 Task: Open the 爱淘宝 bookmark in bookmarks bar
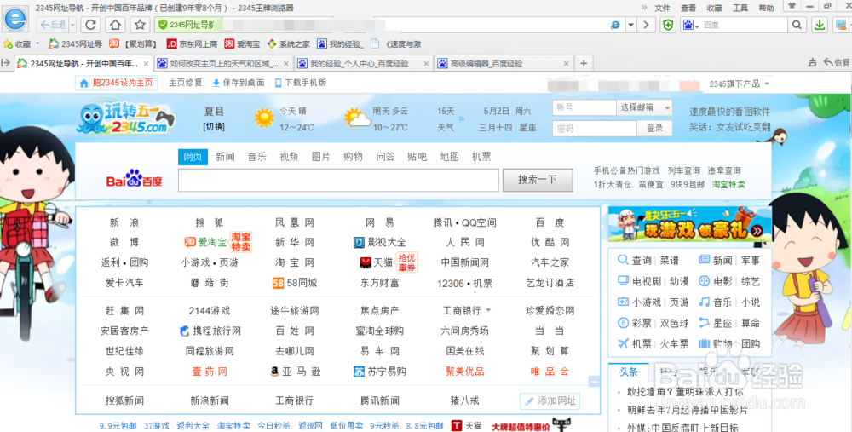[x=242, y=44]
